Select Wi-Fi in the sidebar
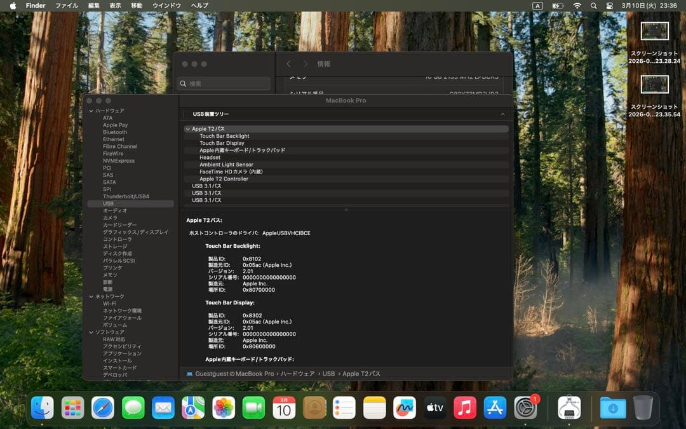This screenshot has height=429, width=686. pos(109,303)
